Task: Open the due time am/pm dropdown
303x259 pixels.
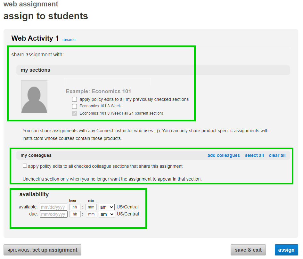Action: click(107, 214)
